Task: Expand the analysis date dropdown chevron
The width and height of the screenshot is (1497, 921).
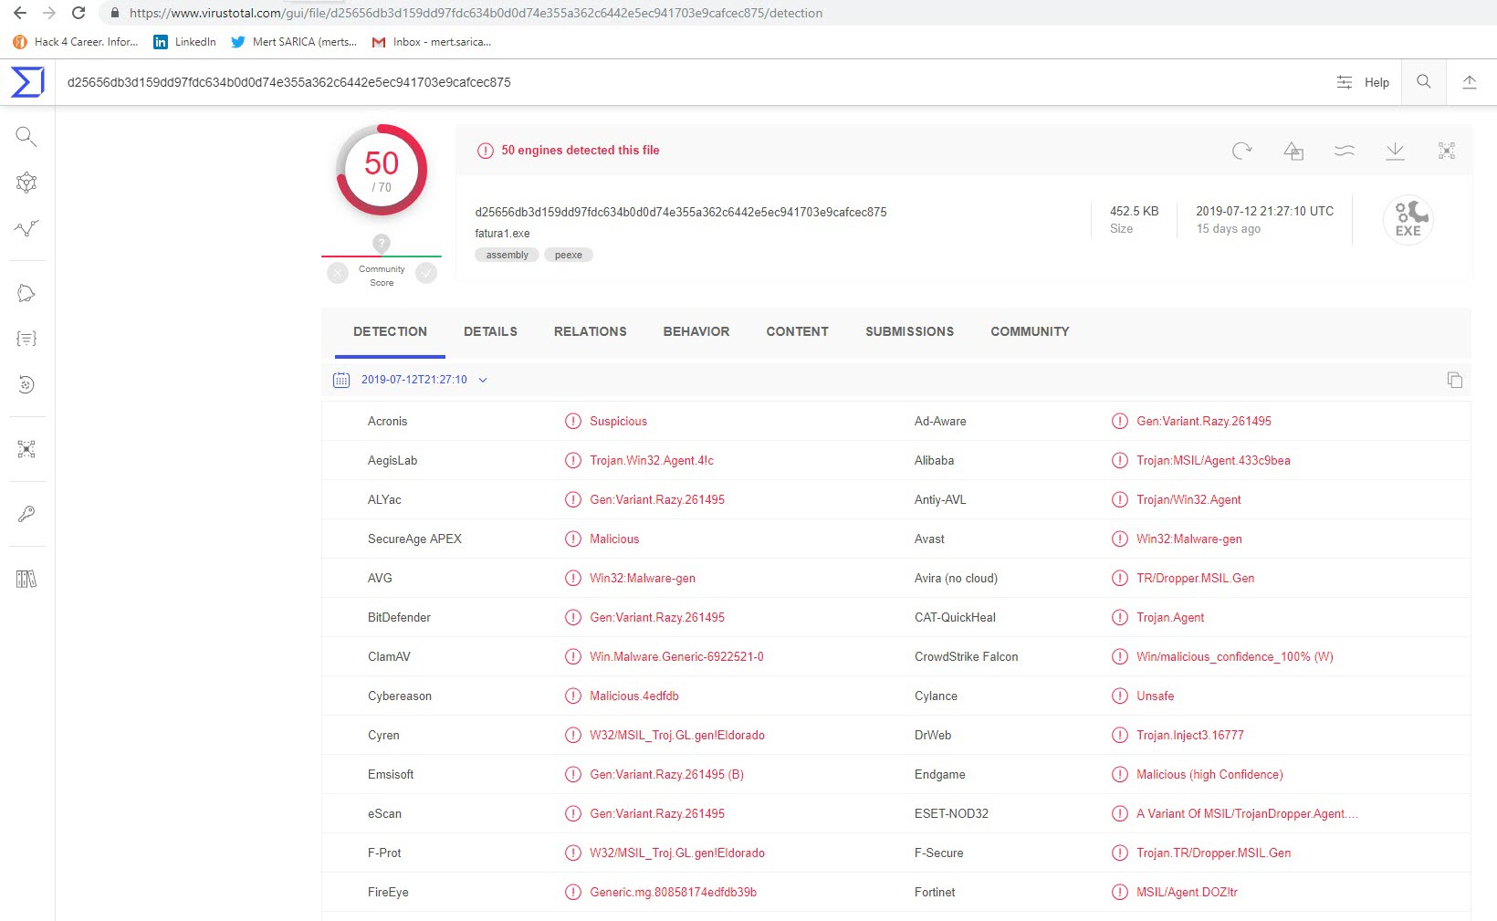Action: click(x=483, y=380)
